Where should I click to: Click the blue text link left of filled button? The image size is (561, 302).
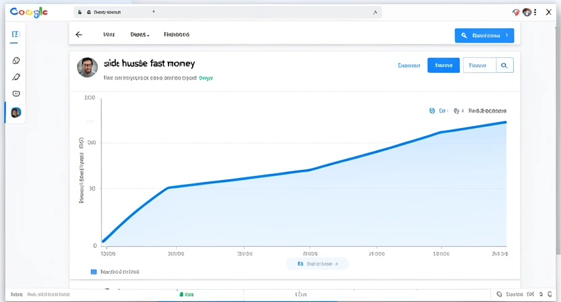click(409, 65)
